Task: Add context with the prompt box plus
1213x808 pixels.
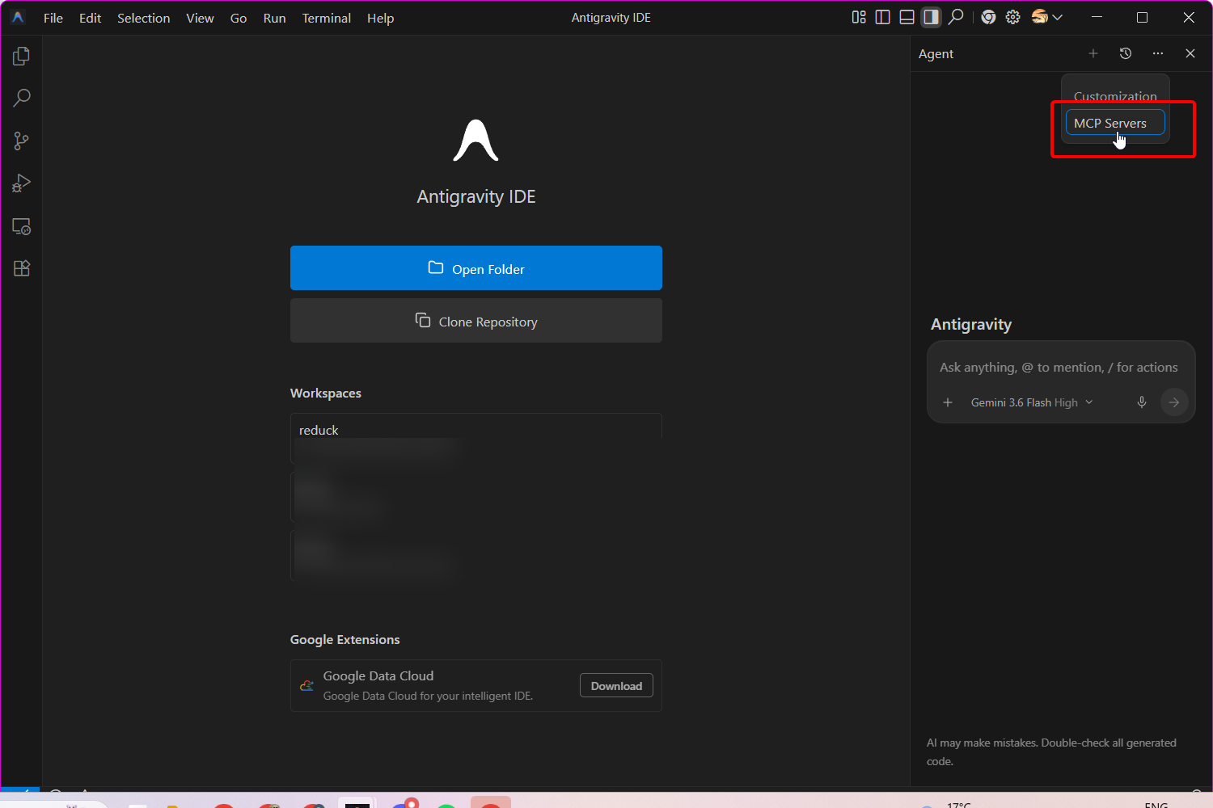Action: (x=948, y=402)
